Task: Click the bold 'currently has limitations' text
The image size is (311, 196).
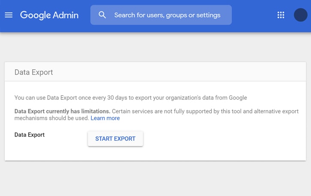Action: 78,111
